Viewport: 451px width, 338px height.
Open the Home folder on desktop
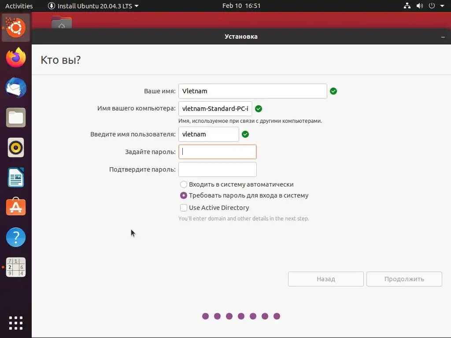pyautogui.click(x=62, y=22)
